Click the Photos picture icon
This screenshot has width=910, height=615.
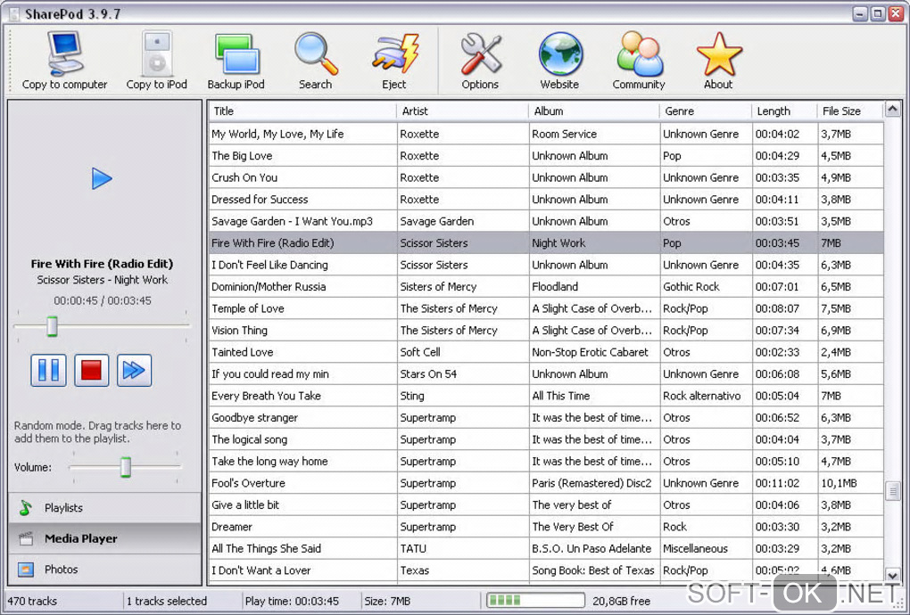[x=26, y=570]
